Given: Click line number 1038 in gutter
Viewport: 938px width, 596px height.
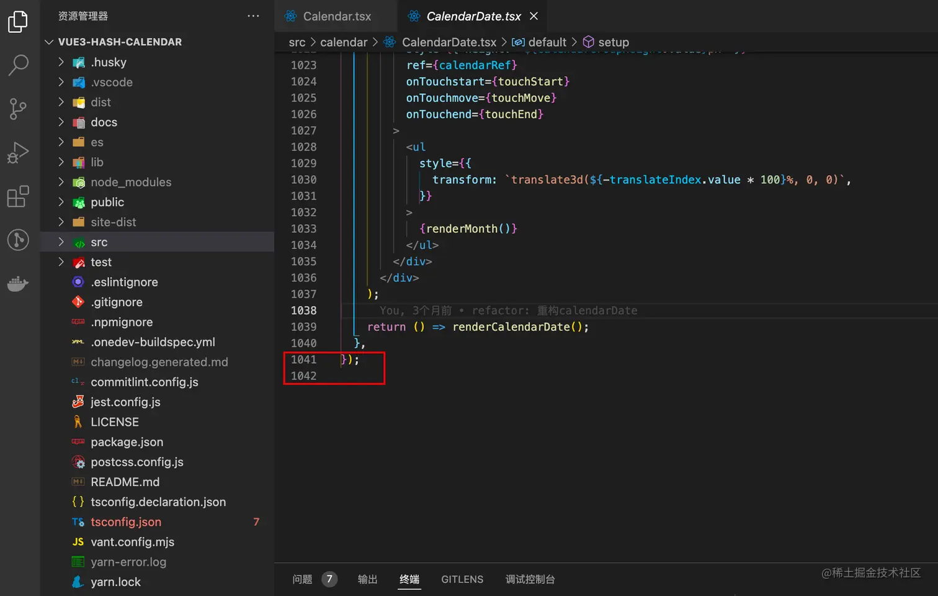Looking at the screenshot, I should tap(303, 310).
